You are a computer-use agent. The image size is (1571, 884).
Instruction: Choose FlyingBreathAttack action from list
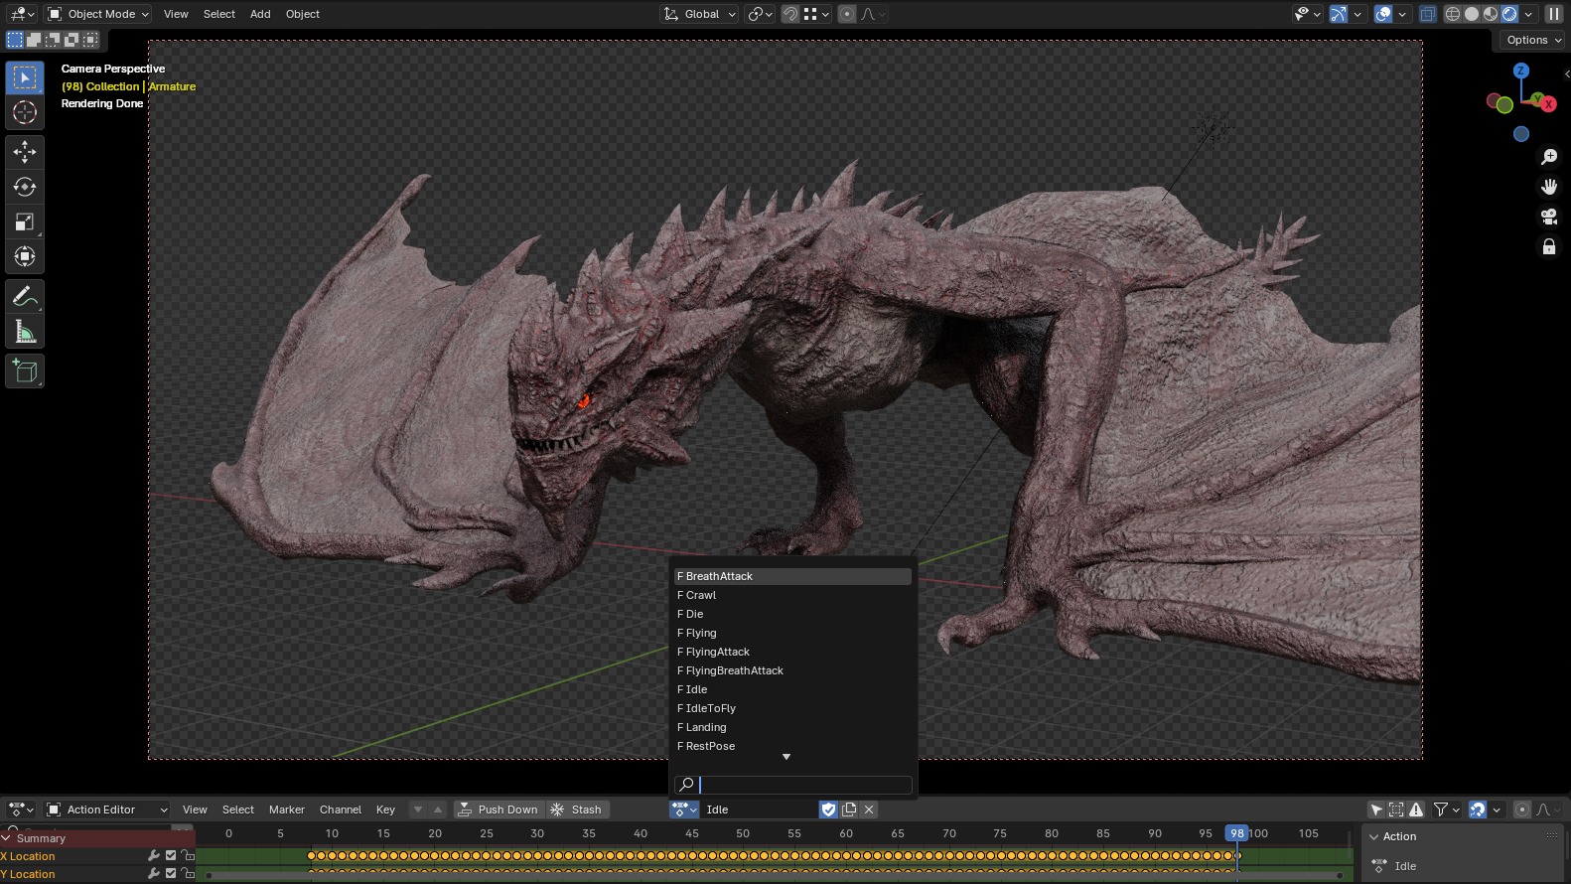point(792,670)
